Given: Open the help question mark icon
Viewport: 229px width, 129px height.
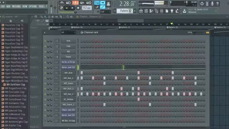Looking at the screenshot, I should (x=218, y=4).
